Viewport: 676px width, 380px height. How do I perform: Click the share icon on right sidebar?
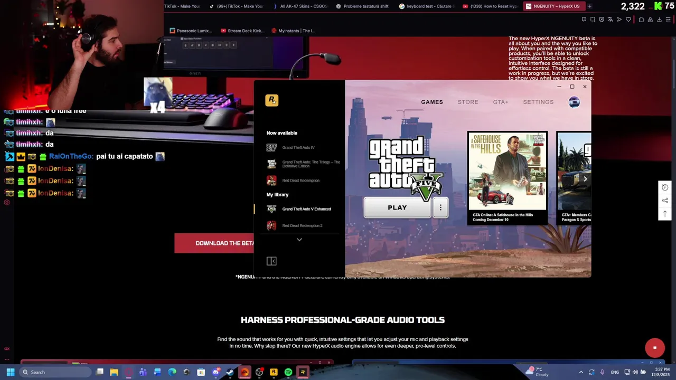pos(665,201)
